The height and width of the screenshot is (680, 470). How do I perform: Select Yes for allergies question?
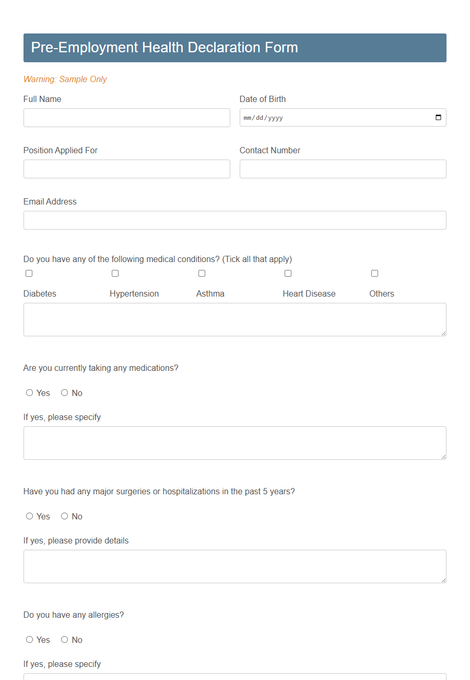(29, 639)
